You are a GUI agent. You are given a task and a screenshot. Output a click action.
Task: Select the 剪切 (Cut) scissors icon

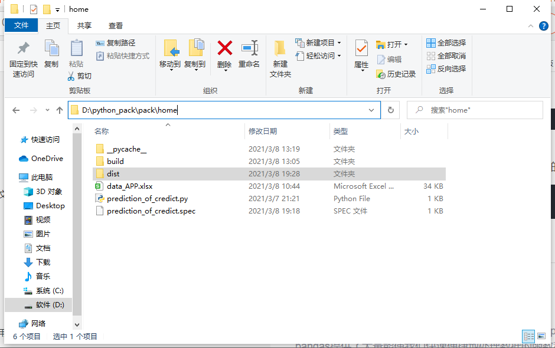tap(72, 76)
